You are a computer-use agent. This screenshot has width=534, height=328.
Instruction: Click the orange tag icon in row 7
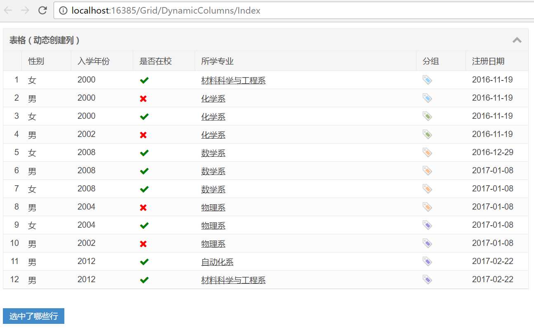pos(427,189)
